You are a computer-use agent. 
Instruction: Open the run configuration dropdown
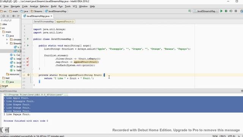[206, 11]
